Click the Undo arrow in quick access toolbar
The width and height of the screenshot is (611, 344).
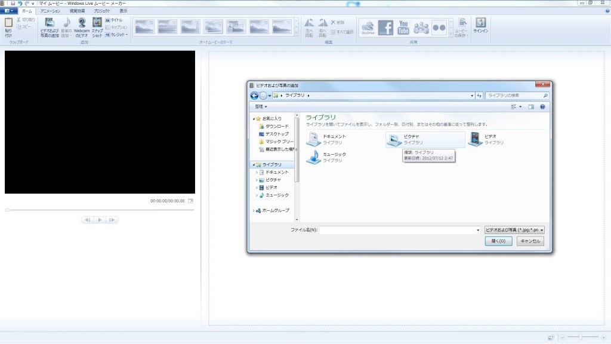[x=20, y=3]
